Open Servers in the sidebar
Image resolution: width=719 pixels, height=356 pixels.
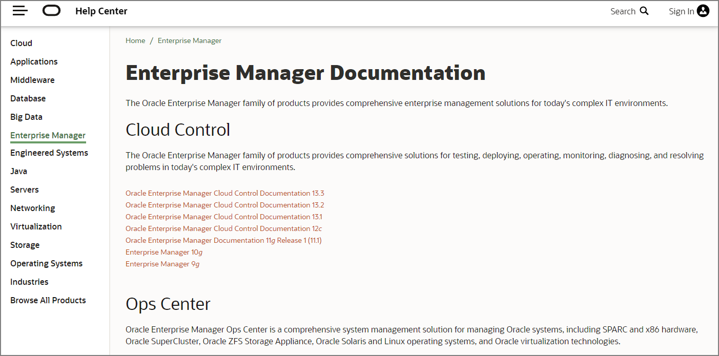pos(24,190)
